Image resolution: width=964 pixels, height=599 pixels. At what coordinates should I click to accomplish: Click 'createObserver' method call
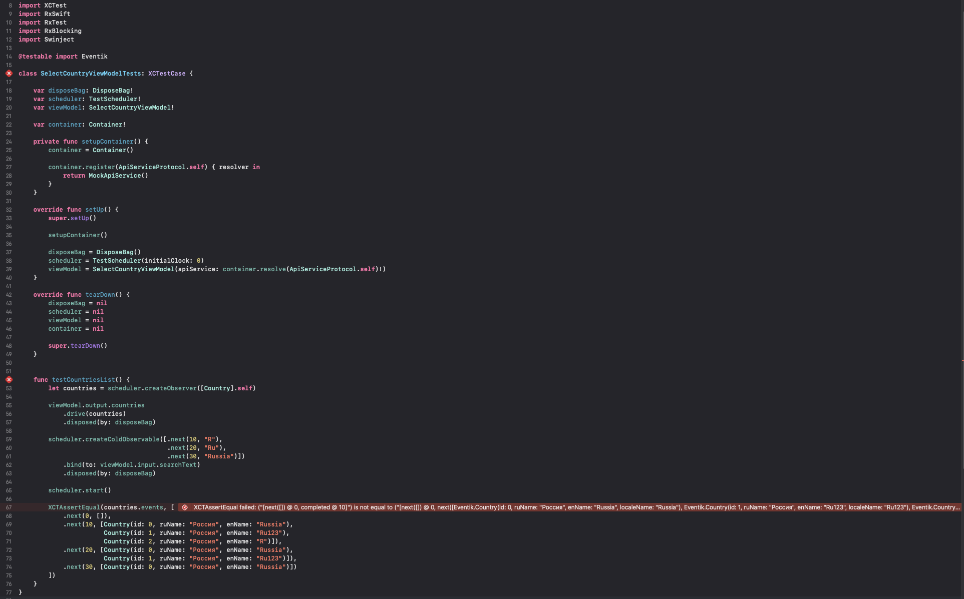pos(171,388)
